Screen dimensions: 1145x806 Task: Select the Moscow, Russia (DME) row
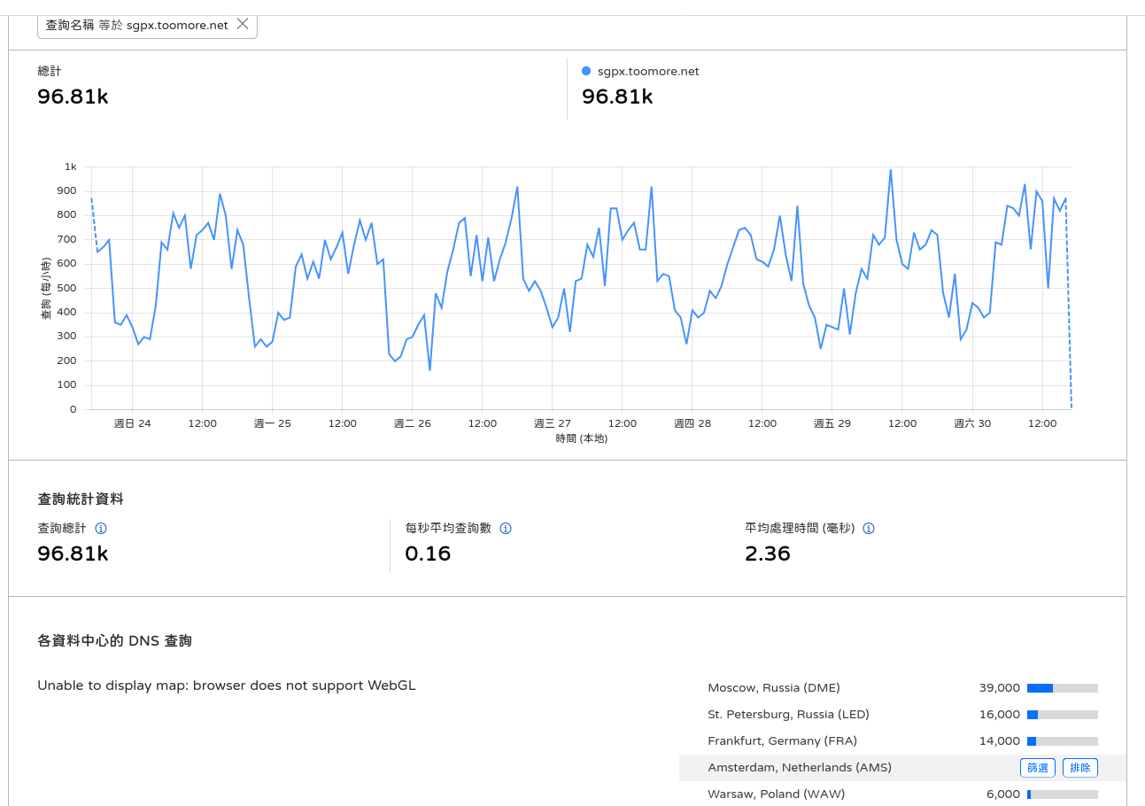pos(902,688)
